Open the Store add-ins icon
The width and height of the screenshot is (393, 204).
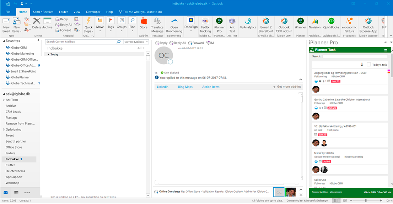tap(144, 21)
